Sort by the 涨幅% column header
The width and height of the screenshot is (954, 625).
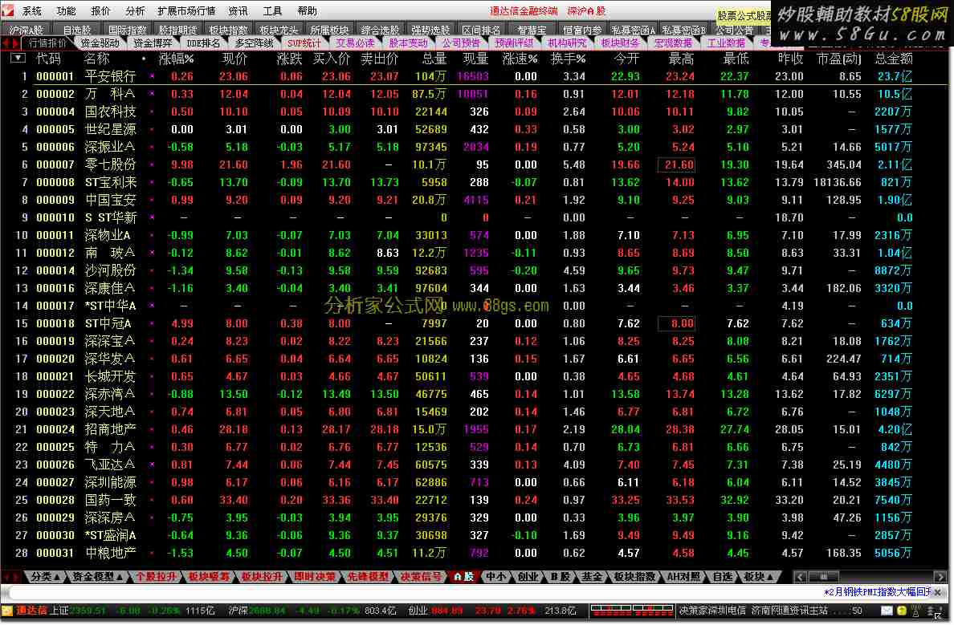click(176, 59)
